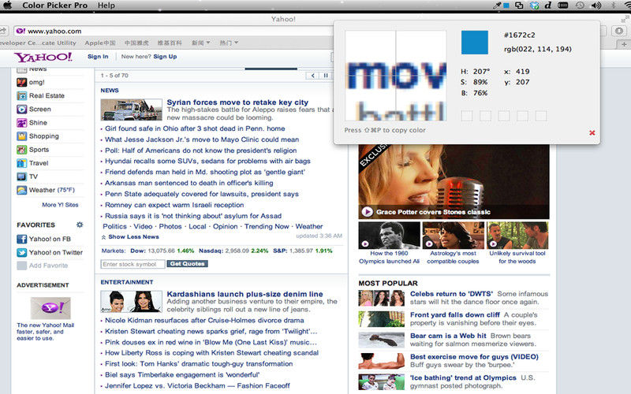Click the battery-shaped menu bar icon
The image size is (631, 394).
[563, 6]
